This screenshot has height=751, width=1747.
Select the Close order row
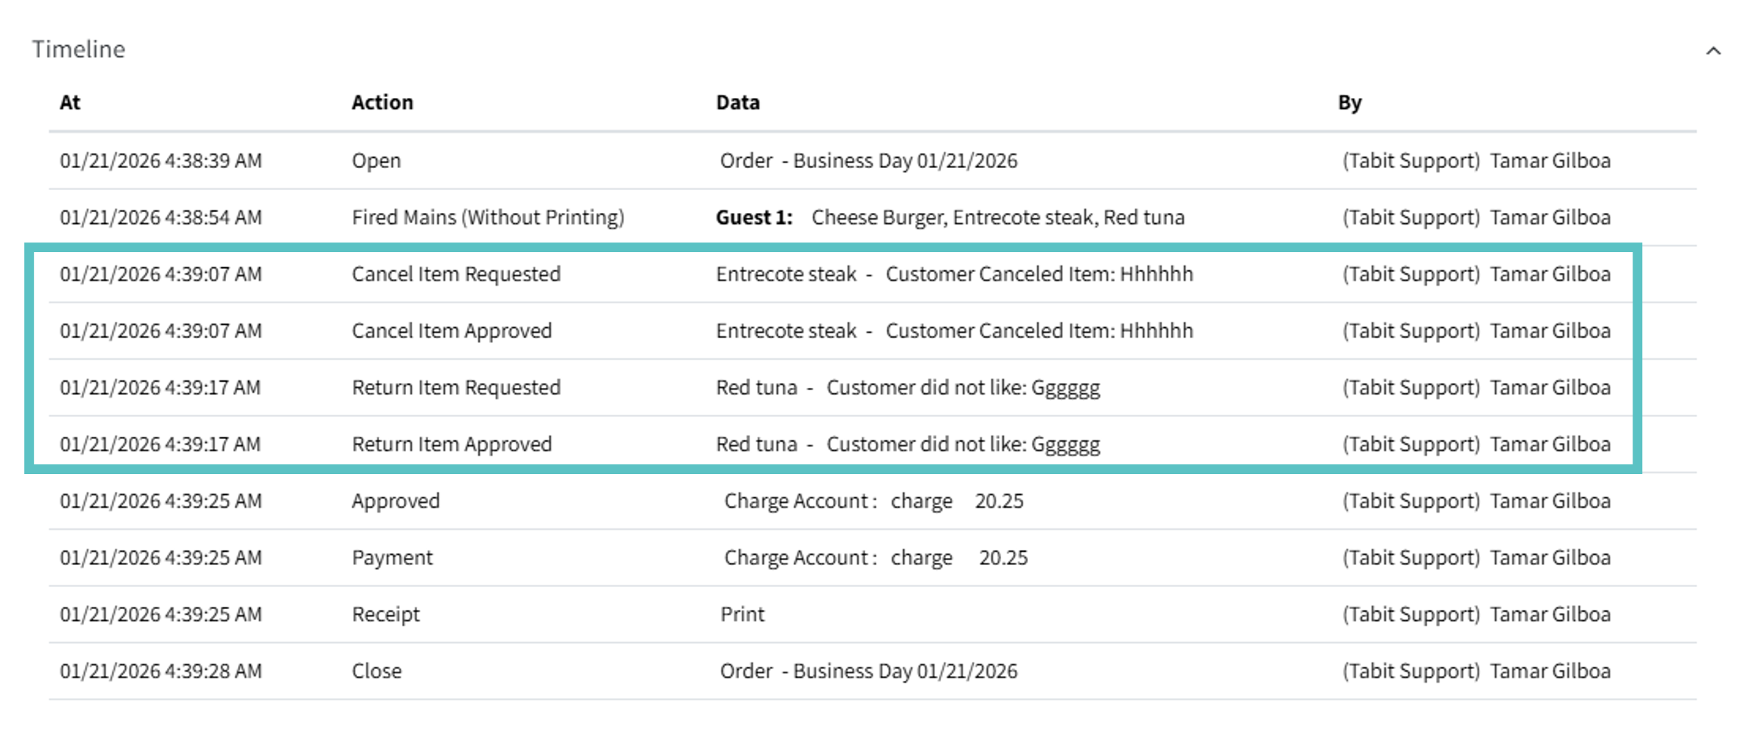(x=376, y=671)
